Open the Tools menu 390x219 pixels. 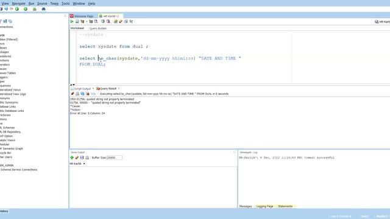point(65,4)
